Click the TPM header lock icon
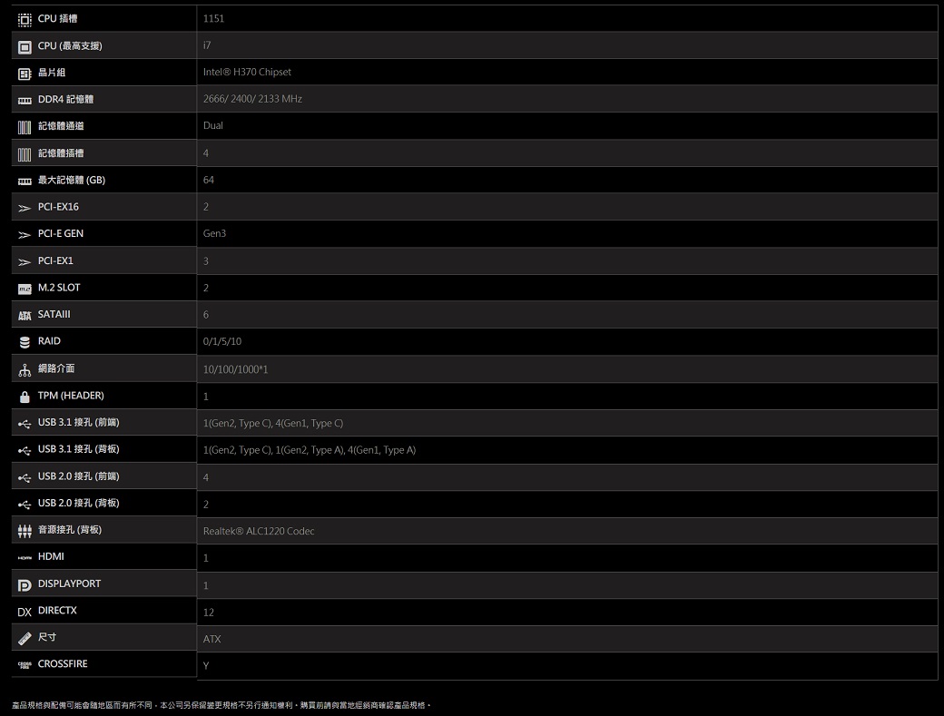944x716 pixels. (x=25, y=397)
